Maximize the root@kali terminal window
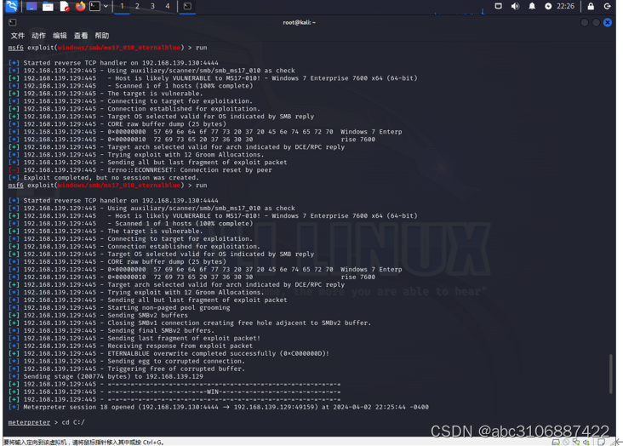 [596, 22]
